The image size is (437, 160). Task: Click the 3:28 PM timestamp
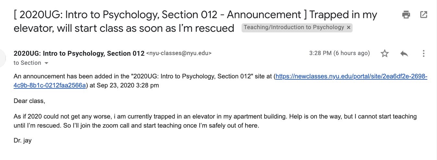pyautogui.click(x=339, y=53)
